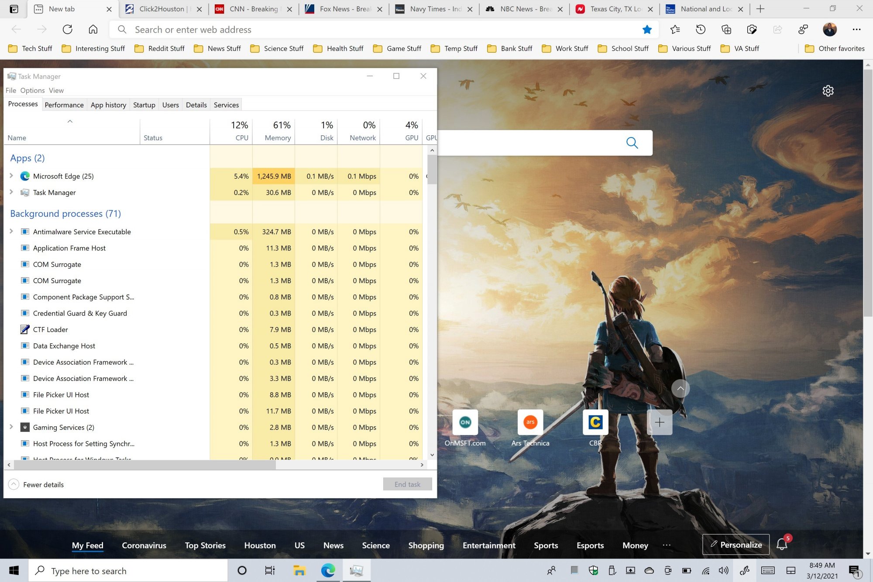Expand the Microsoft Edge (25) process group
873x582 pixels.
pos(11,176)
